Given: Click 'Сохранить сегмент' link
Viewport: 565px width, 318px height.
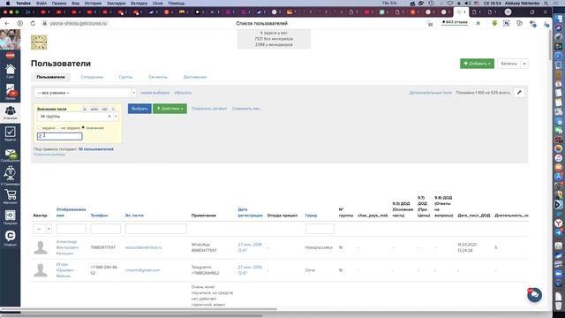Looking at the screenshot, I should click(209, 109).
